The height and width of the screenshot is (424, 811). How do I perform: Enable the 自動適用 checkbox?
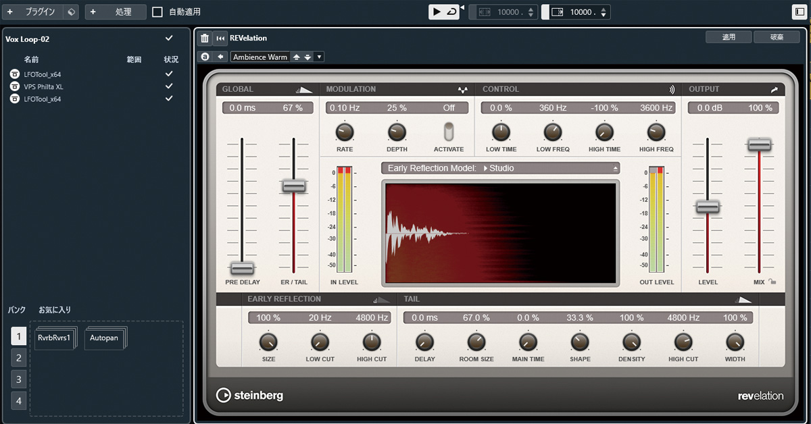[157, 12]
